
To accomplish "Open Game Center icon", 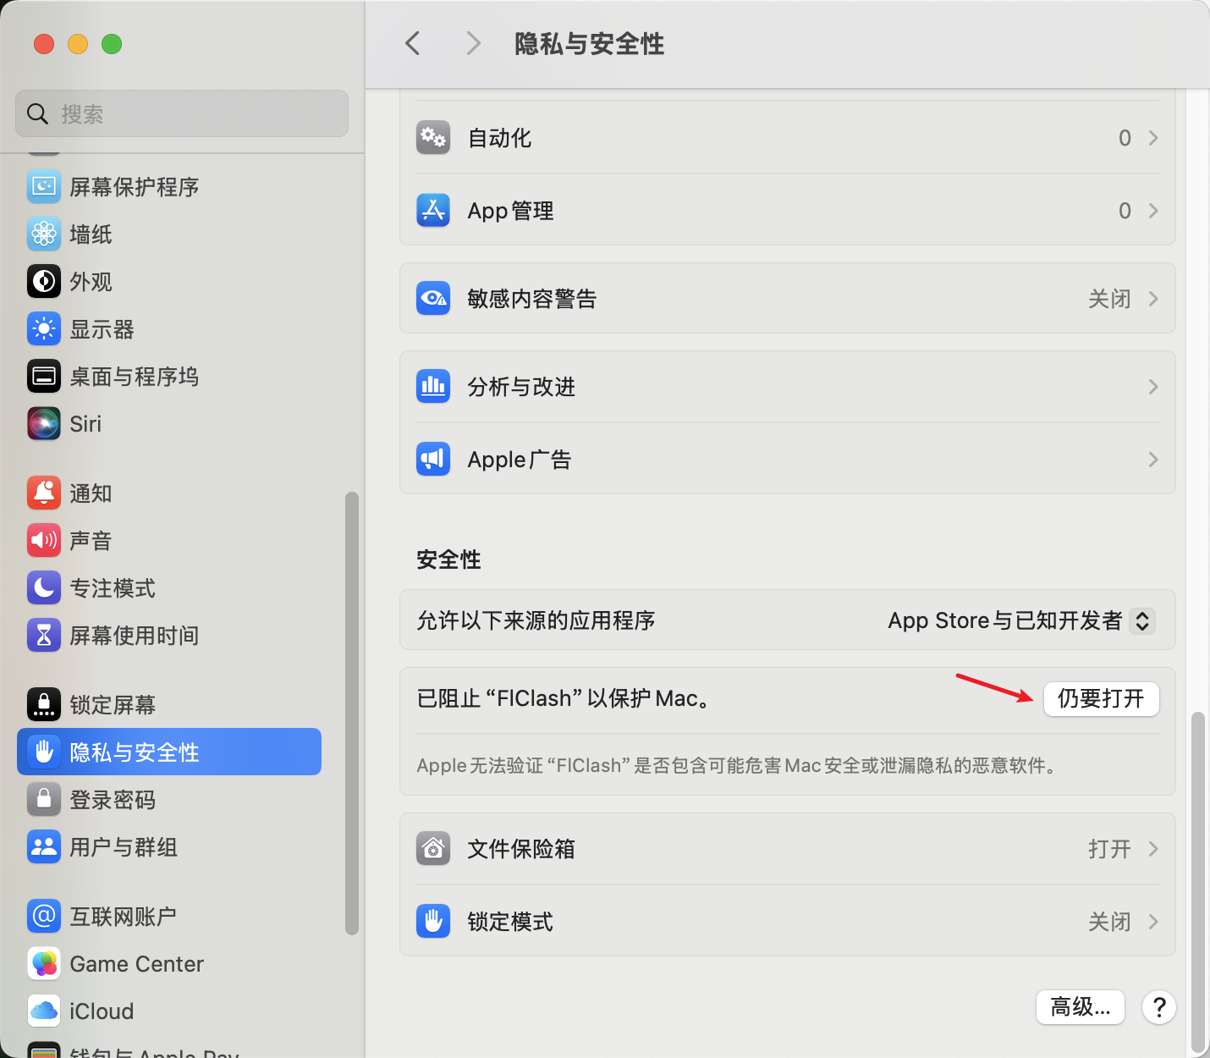I will pos(44,964).
